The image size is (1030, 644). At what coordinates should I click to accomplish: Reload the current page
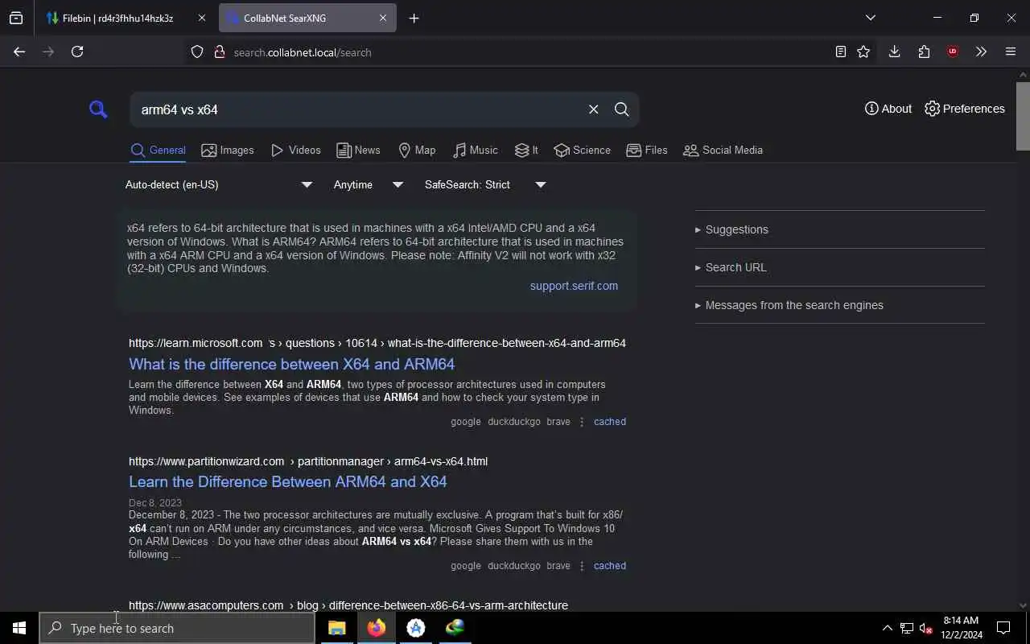tap(77, 52)
